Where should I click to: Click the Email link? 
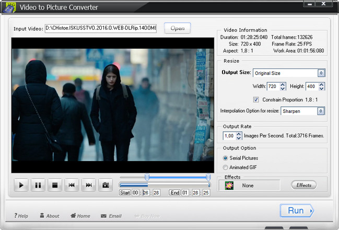coord(111,216)
